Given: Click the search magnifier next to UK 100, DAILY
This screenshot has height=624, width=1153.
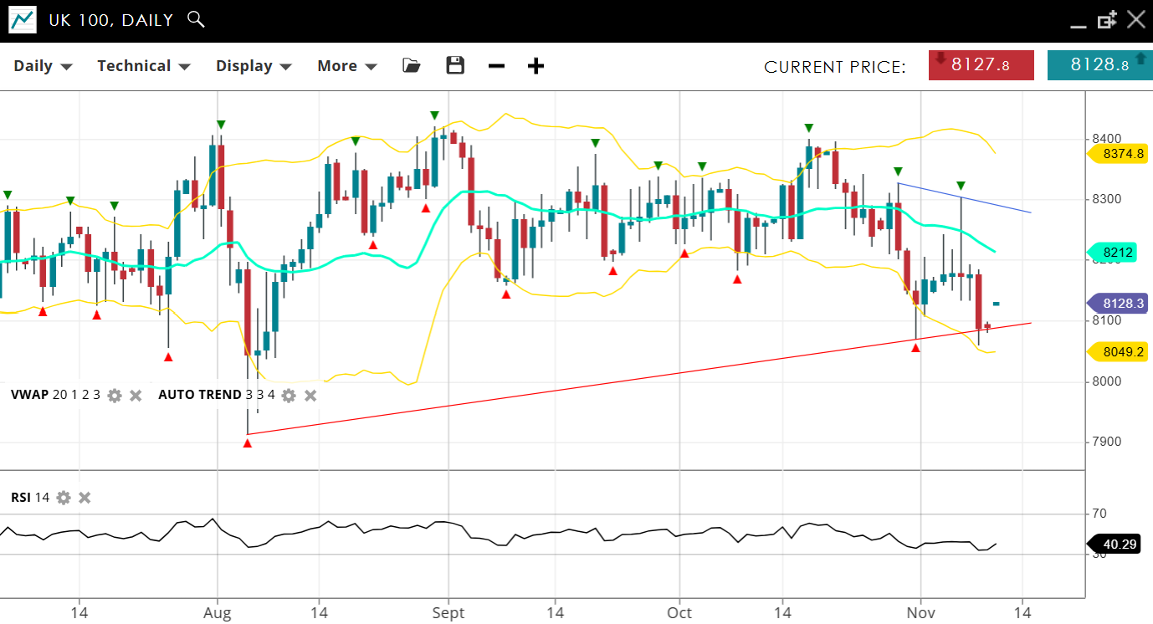Looking at the screenshot, I should [x=196, y=19].
